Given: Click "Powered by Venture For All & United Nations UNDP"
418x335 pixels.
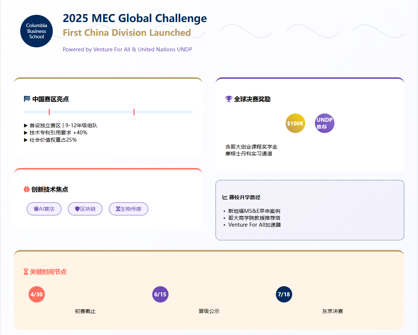Looking at the screenshot, I should [127, 49].
